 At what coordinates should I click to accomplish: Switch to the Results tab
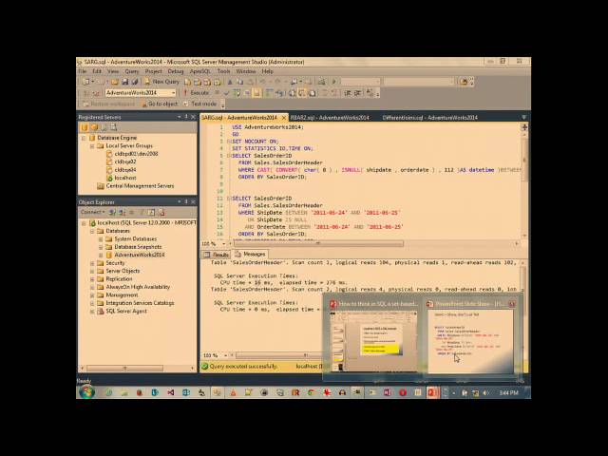coord(217,255)
